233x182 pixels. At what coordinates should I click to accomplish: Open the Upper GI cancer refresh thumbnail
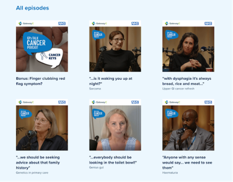(x=188, y=46)
